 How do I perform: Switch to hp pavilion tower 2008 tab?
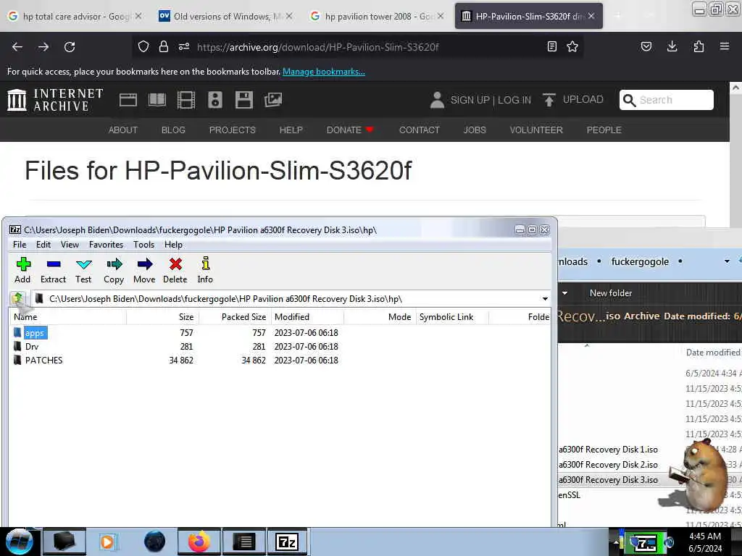[377, 16]
